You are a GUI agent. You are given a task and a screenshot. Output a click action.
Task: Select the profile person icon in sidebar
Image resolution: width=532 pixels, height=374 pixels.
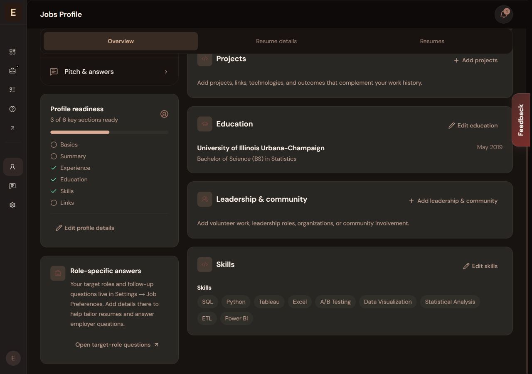(x=13, y=167)
